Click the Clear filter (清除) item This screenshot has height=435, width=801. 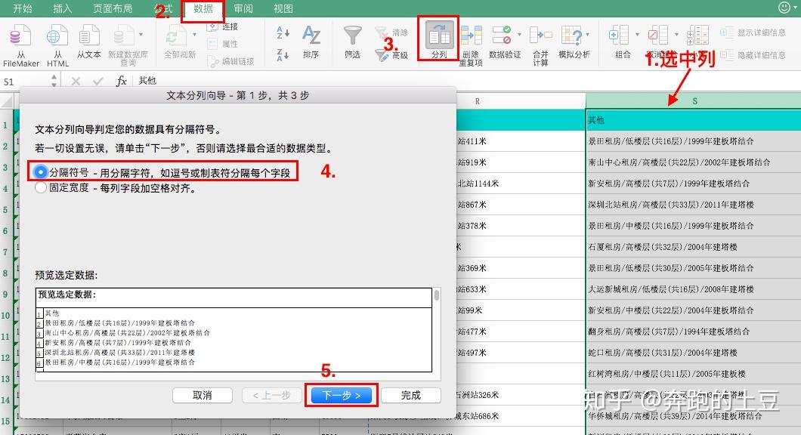(391, 32)
